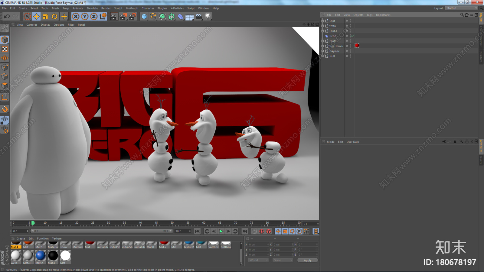Click the Axis mode L-shaped icon
The height and width of the screenshot is (272, 484).
(5, 97)
